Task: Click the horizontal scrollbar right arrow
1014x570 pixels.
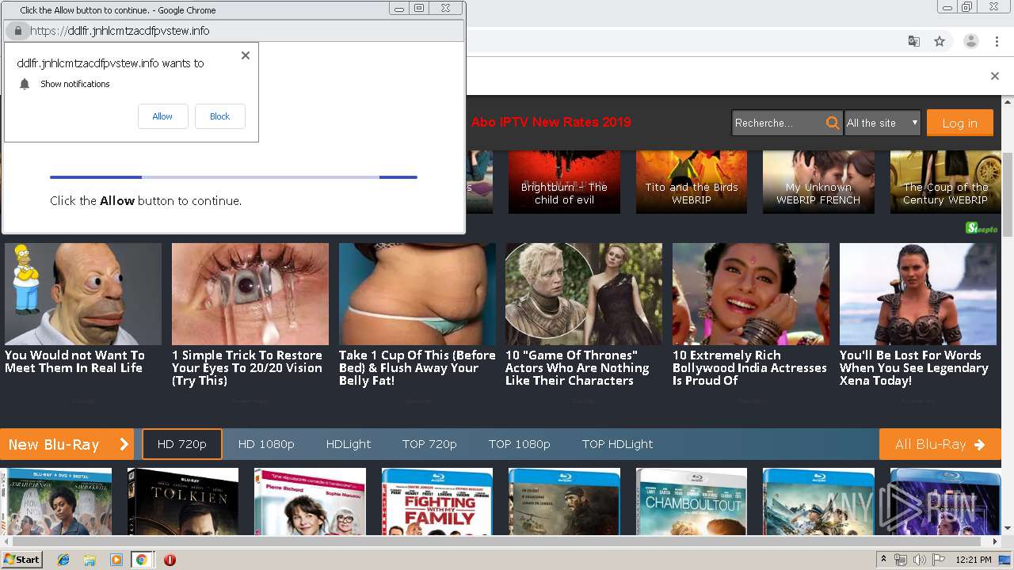Action: (x=996, y=541)
